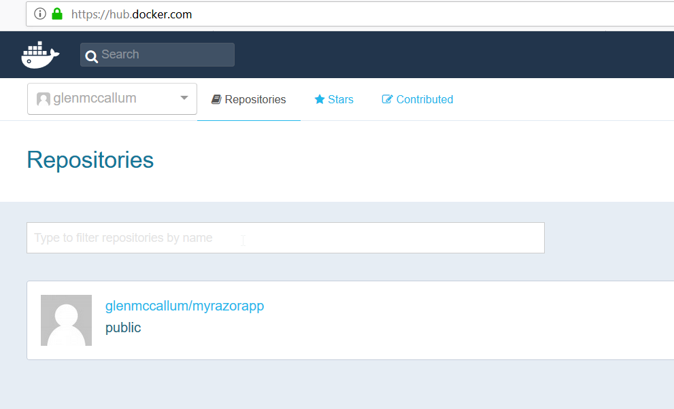This screenshot has height=409, width=674.
Task: Click the Repositories page heading
Action: click(x=90, y=160)
